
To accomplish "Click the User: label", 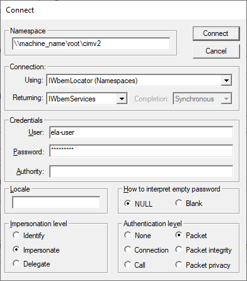I will [x=36, y=132].
